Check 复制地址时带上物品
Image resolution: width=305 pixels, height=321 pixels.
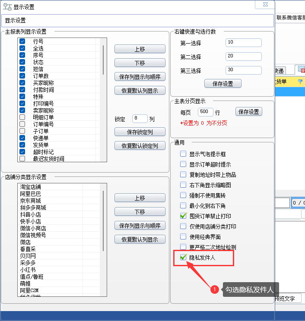click(x=183, y=174)
